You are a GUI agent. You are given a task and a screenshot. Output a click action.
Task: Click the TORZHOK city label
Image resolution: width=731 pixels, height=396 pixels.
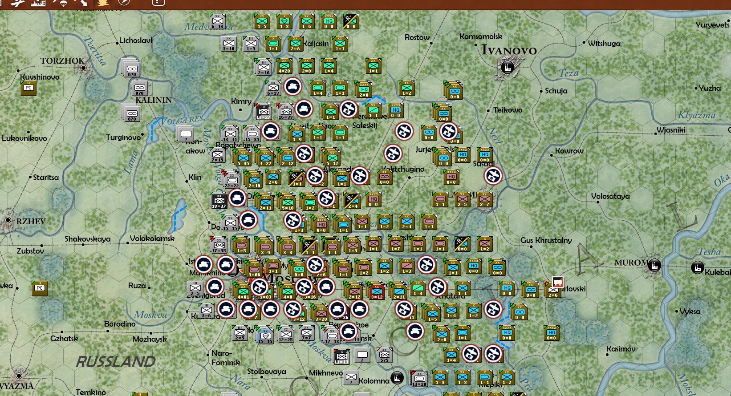coord(62,61)
